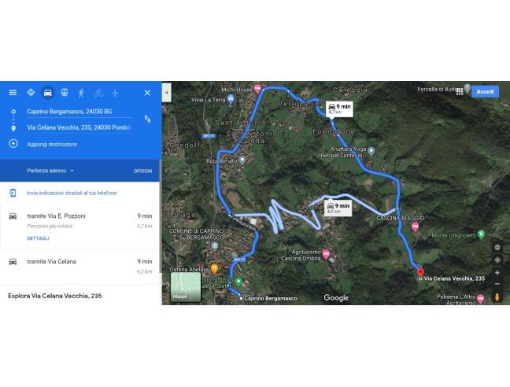Viewport: 510px width, 387px height.
Task: Open DETTAGLI for fastest route
Action: (38, 238)
